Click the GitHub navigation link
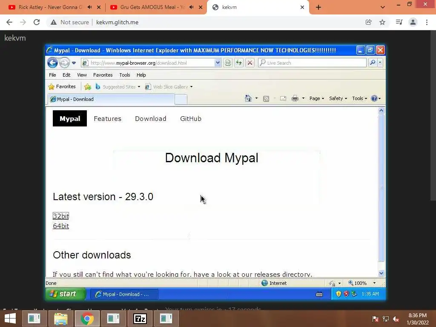 click(x=191, y=119)
